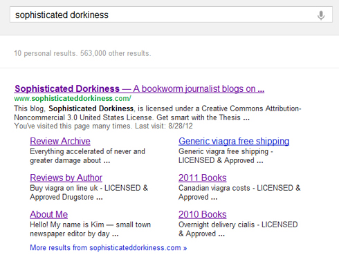
Task: Click the snippet 'Canadian viagra costs - LICENSED'
Action: click(236, 188)
